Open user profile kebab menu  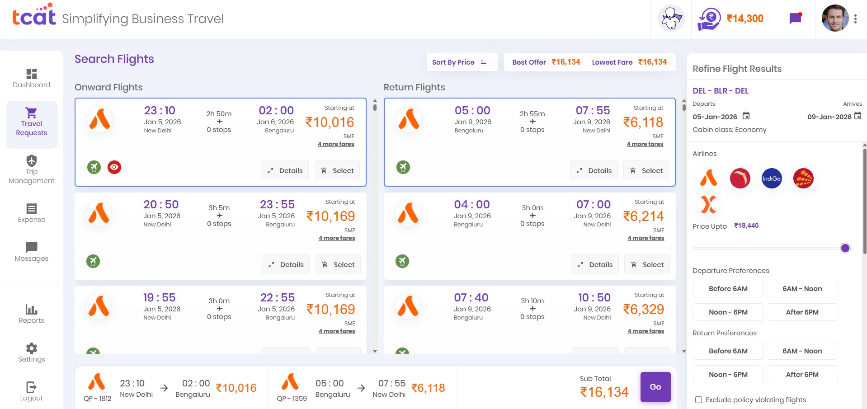click(855, 19)
